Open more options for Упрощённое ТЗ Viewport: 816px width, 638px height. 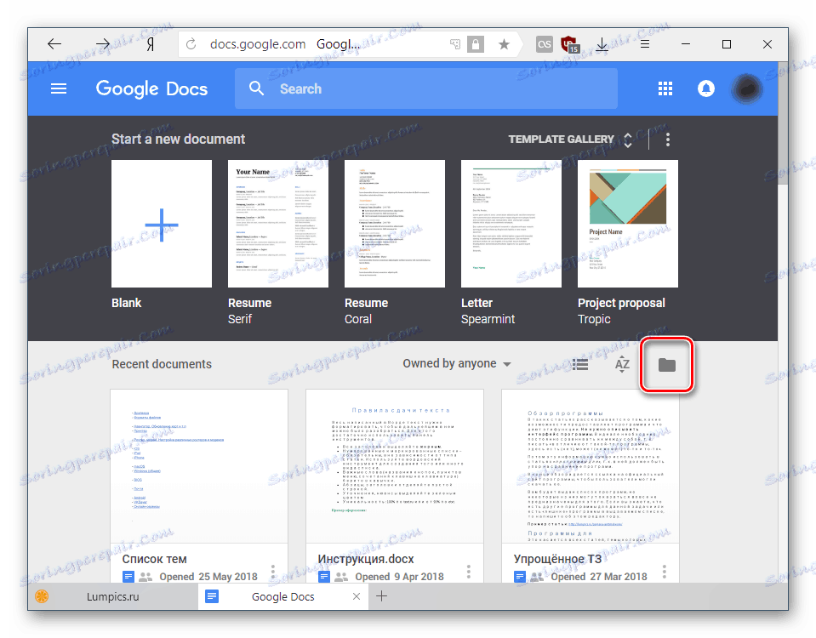pyautogui.click(x=664, y=572)
